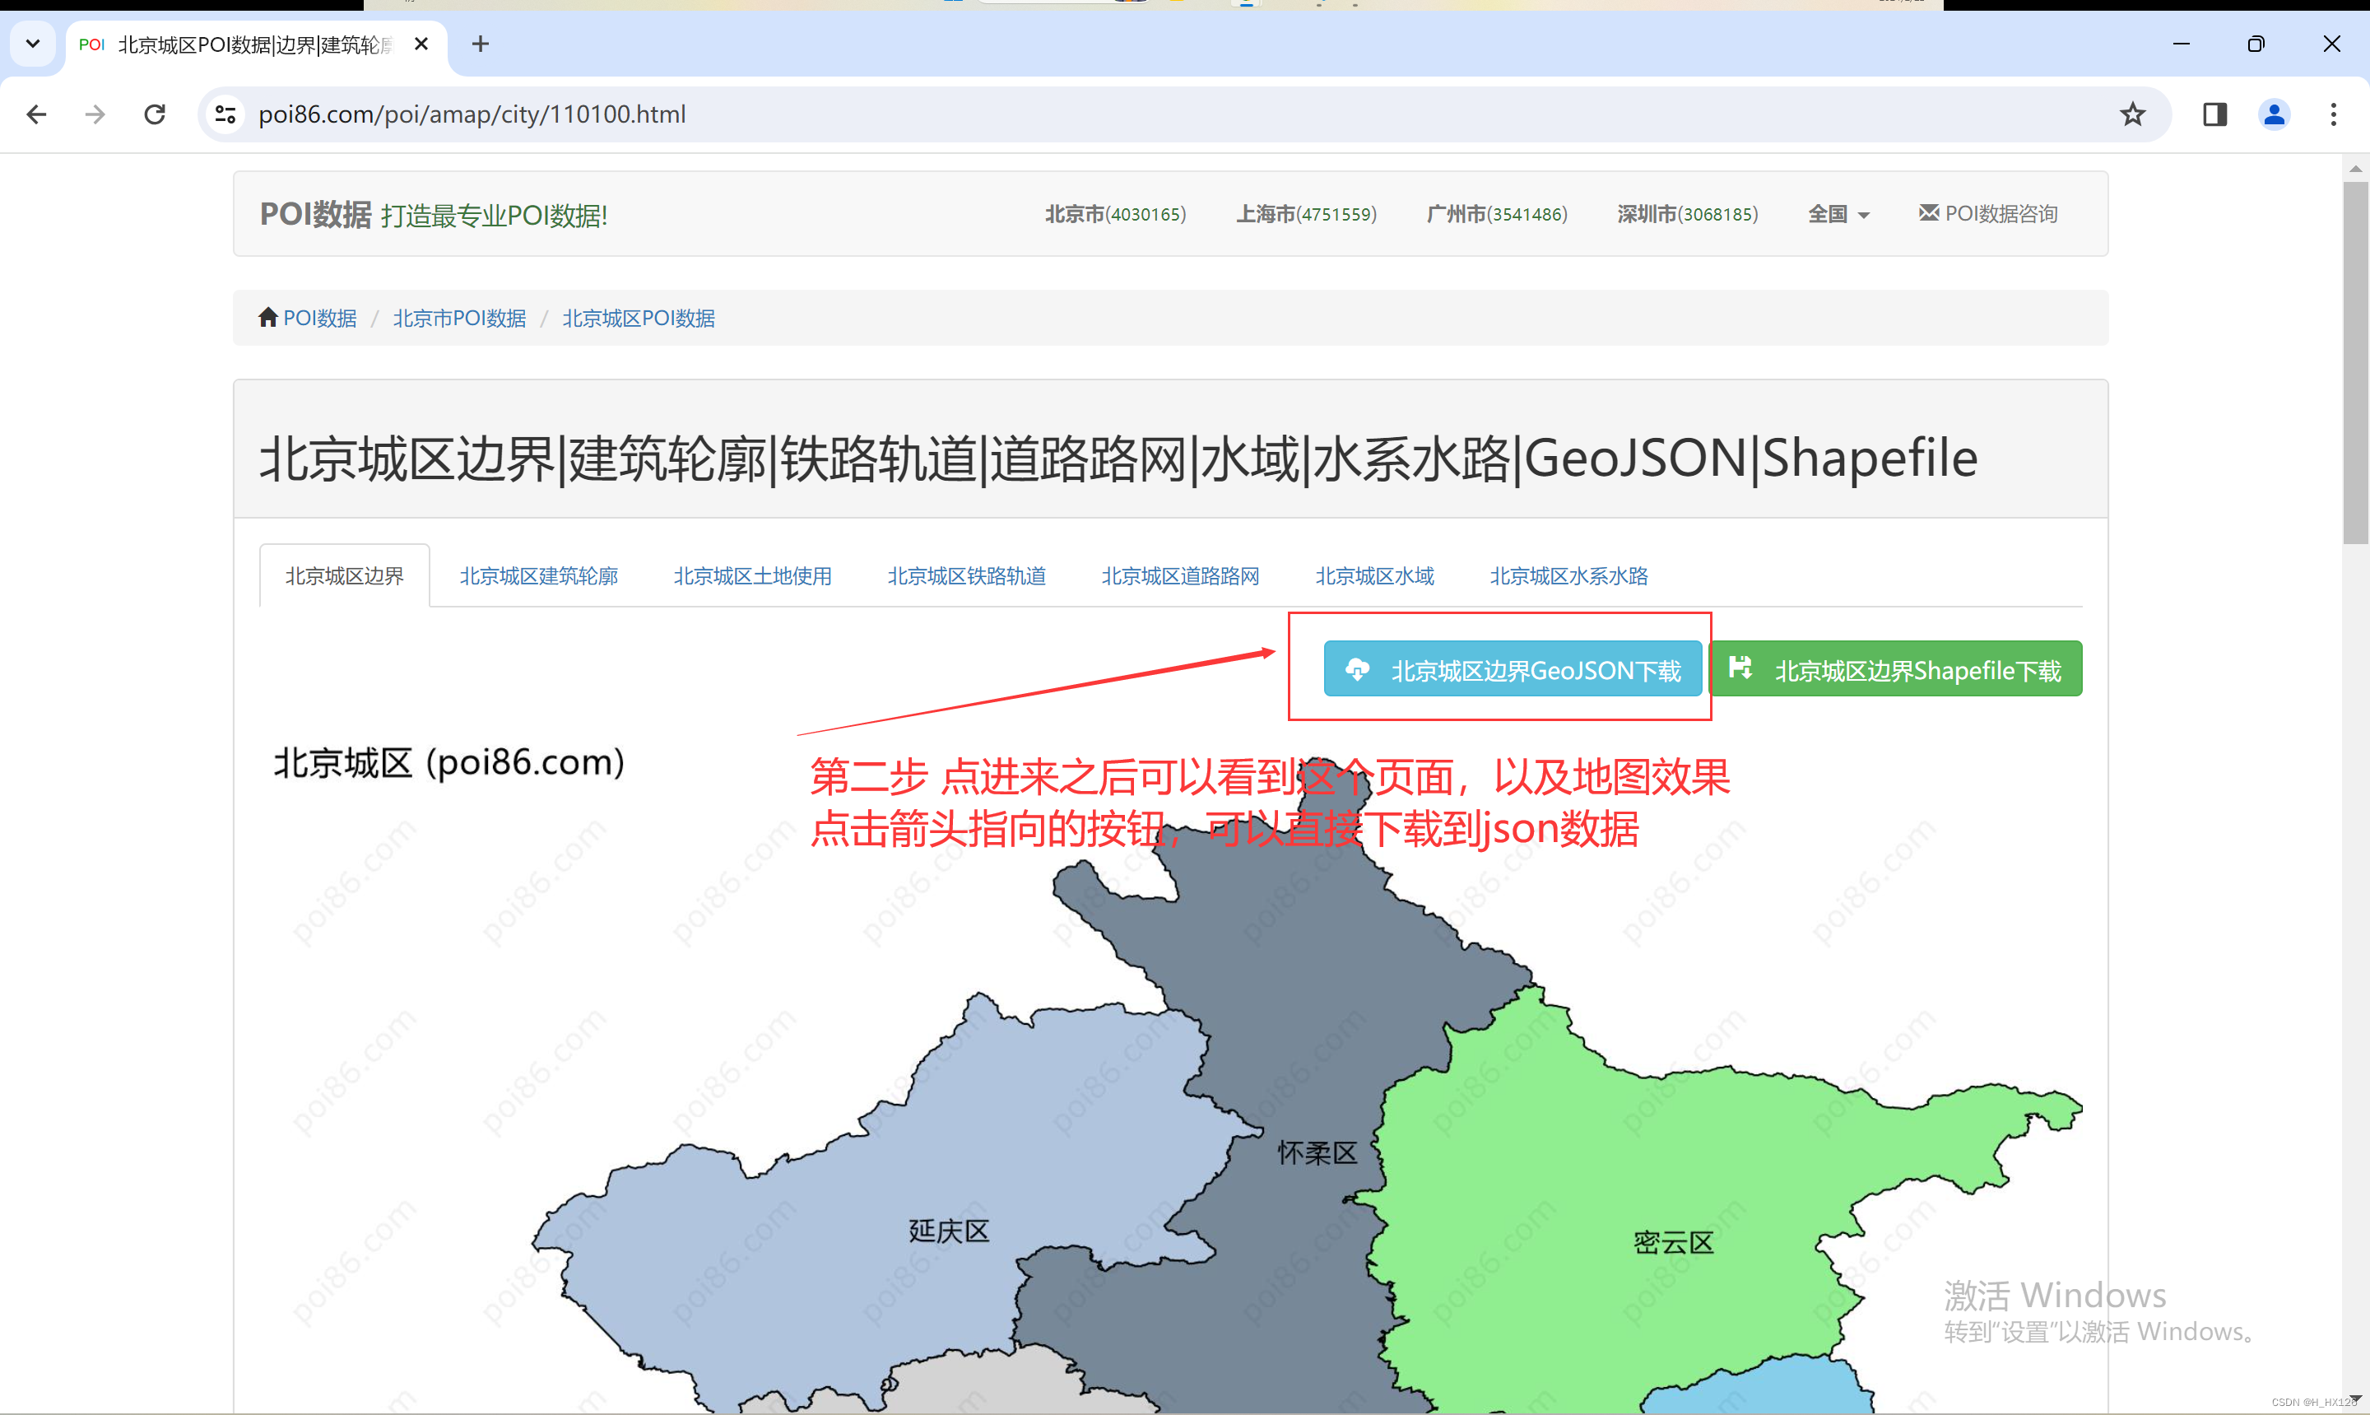Open 上海市 POI data link
Screen dimensions: 2370x1415
[1305, 213]
